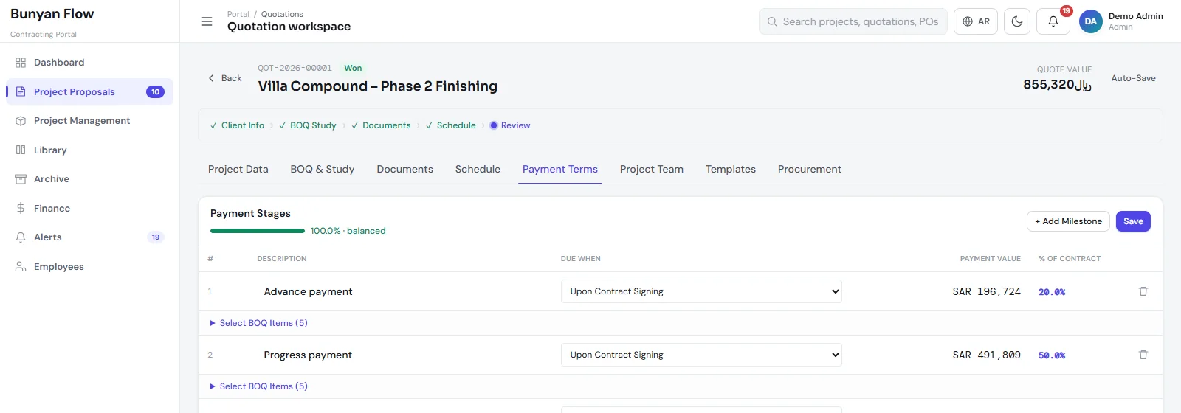
Task: Click the Finance dollar icon
Action: pos(21,209)
